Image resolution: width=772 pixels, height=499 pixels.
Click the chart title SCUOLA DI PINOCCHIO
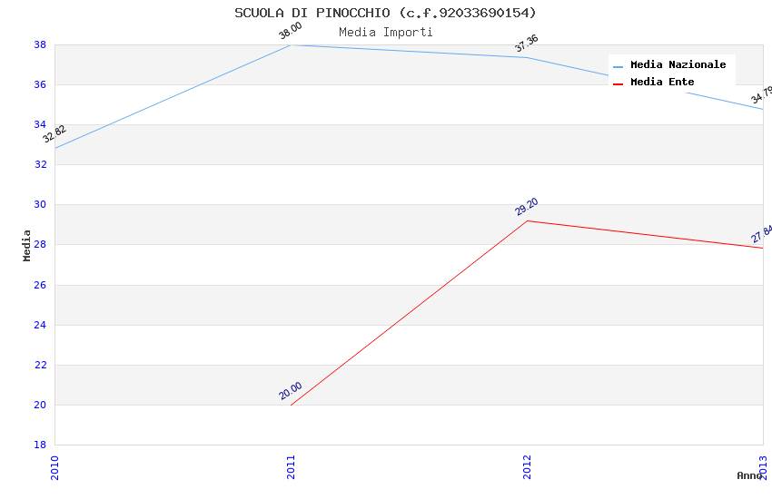[x=385, y=13]
